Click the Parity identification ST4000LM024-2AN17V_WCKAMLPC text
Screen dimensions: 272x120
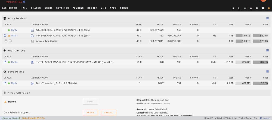(x=56, y=30)
